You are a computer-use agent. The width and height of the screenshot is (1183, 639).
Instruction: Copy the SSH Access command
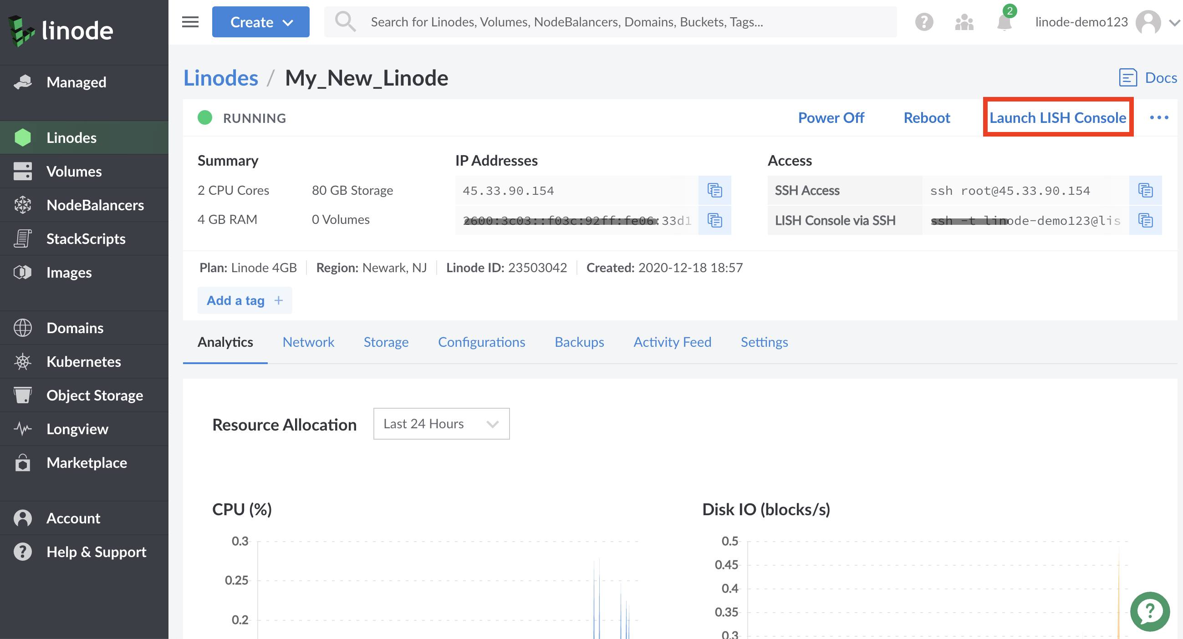1145,190
